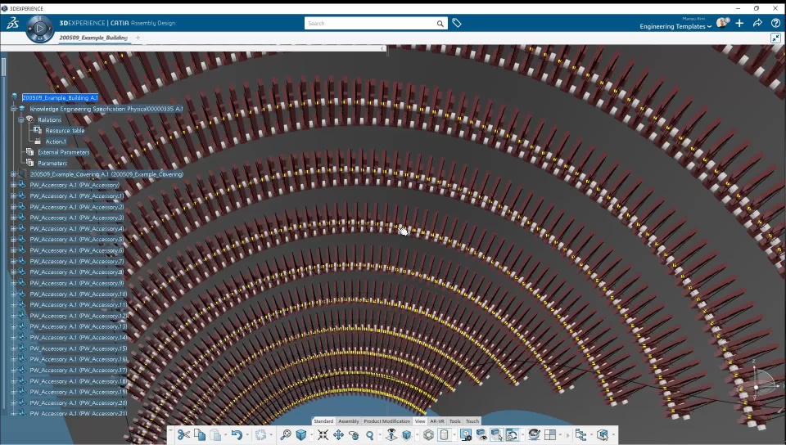Click the Undo arrow icon
The width and height of the screenshot is (786, 445).
pyautogui.click(x=237, y=435)
